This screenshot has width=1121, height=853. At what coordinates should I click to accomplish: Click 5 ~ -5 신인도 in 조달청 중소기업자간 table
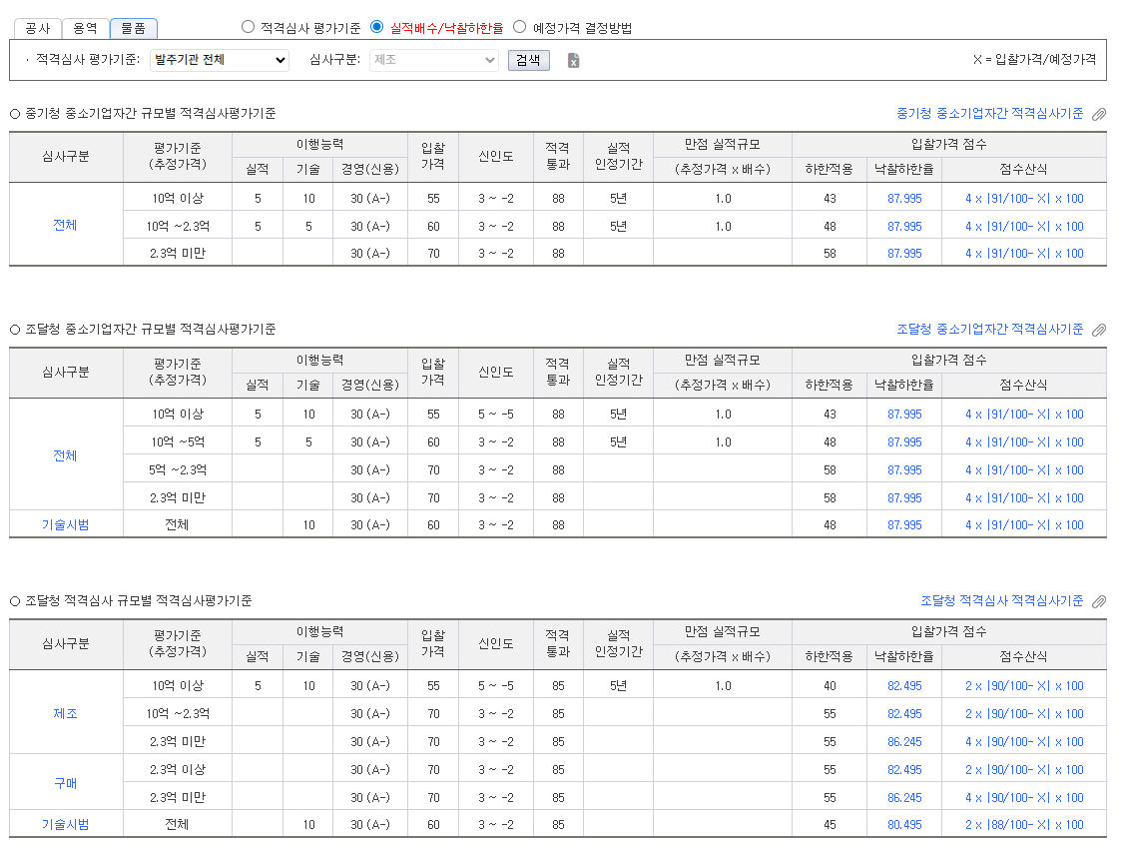[495, 415]
